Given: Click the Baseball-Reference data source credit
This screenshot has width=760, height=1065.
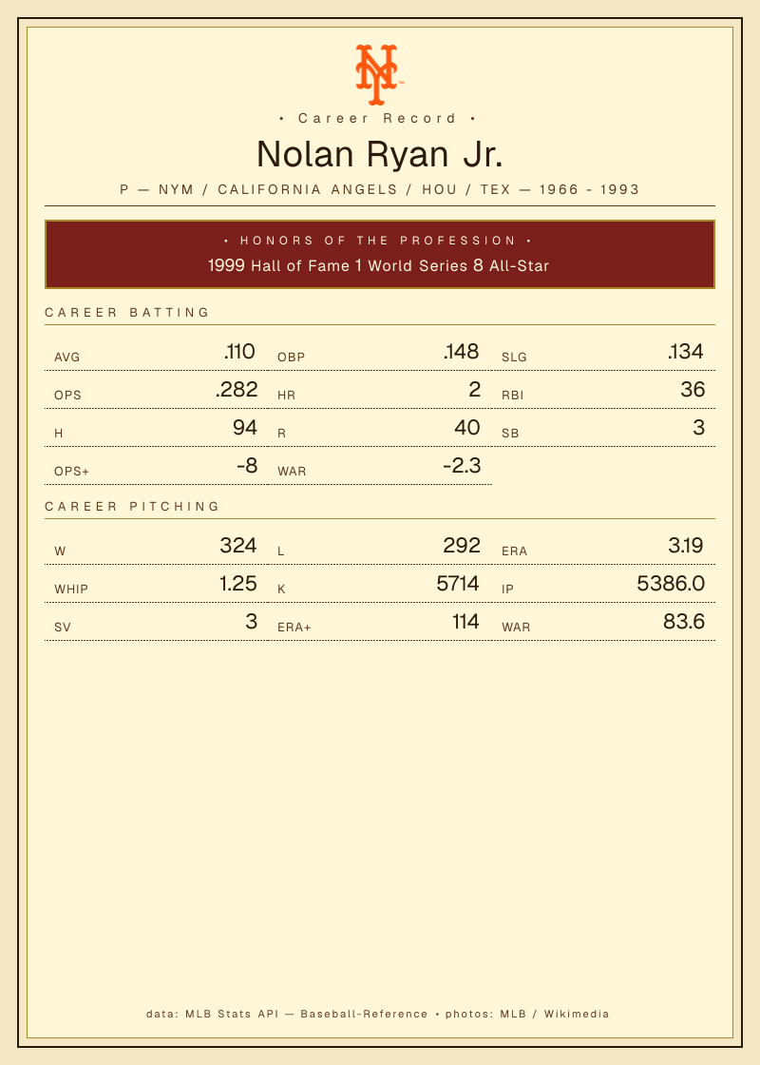Looking at the screenshot, I should 364,1014.
